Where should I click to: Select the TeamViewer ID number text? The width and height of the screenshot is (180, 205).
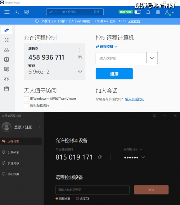(x=46, y=57)
